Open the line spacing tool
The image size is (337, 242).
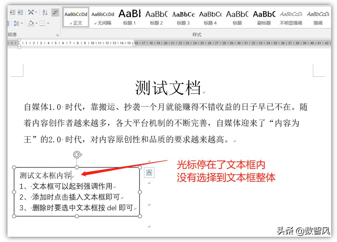16,23
